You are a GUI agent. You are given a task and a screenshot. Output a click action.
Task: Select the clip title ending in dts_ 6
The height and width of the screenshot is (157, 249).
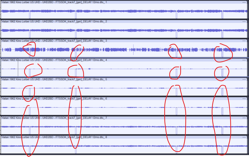point(54,99)
